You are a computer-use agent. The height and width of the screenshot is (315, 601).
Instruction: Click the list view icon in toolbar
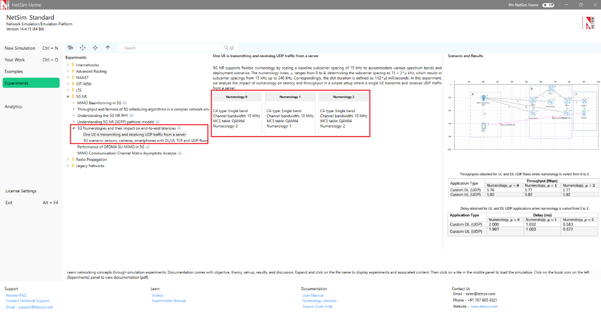(x=70, y=48)
